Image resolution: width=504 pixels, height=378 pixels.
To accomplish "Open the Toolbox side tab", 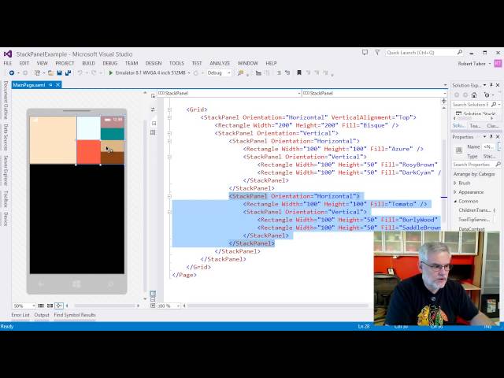I will pos(6,198).
